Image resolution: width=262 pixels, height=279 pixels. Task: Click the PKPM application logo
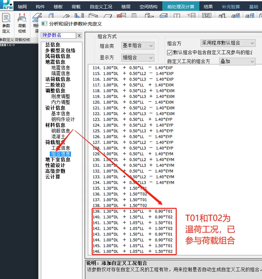point(7,5)
